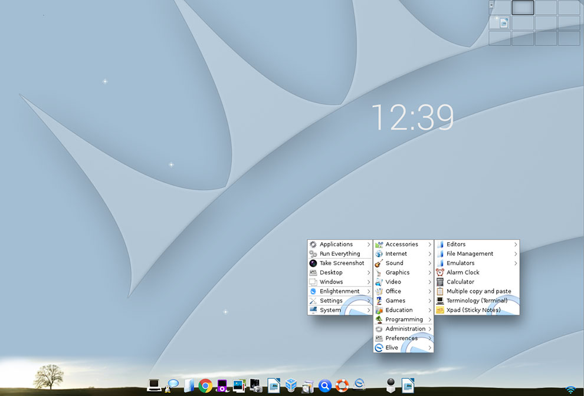Open the Video category submenu
This screenshot has width=584, height=396.
coord(403,282)
